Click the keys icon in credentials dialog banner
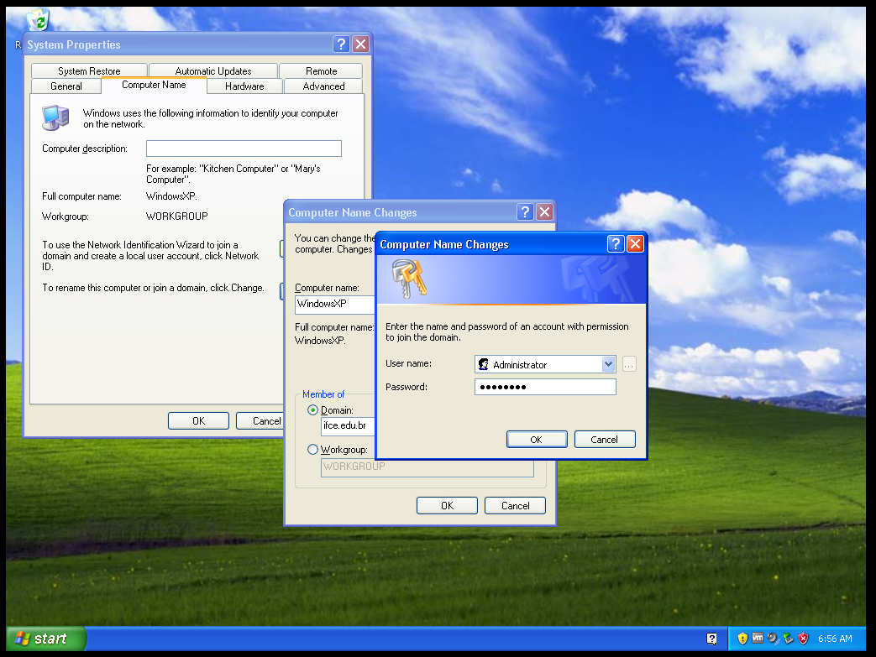This screenshot has height=657, width=876. click(x=409, y=279)
